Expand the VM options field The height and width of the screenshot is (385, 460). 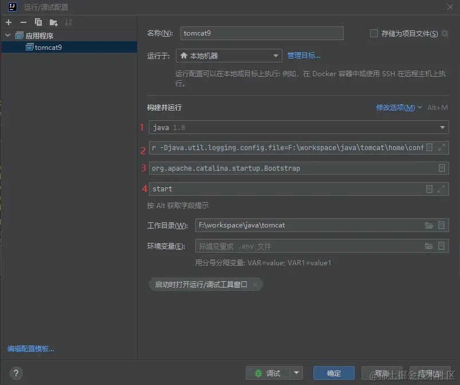[x=442, y=147]
